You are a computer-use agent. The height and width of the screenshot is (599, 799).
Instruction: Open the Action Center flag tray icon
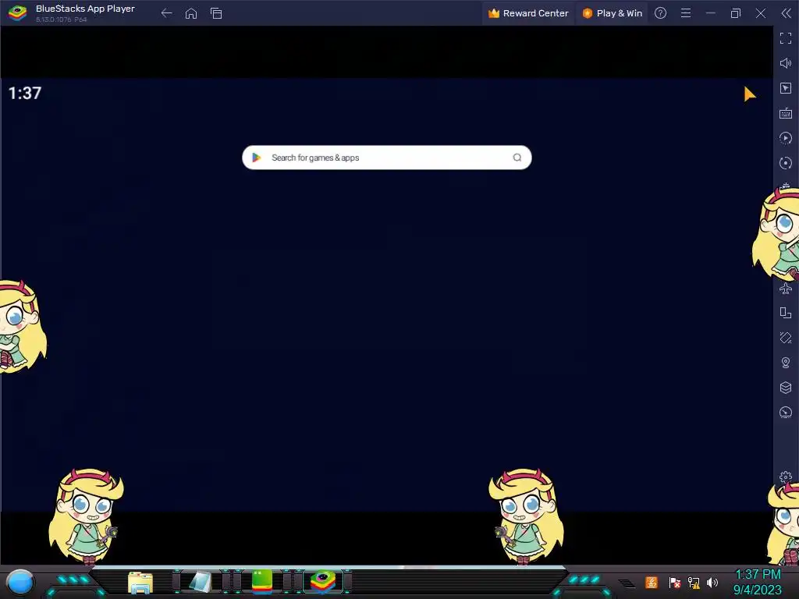click(675, 582)
